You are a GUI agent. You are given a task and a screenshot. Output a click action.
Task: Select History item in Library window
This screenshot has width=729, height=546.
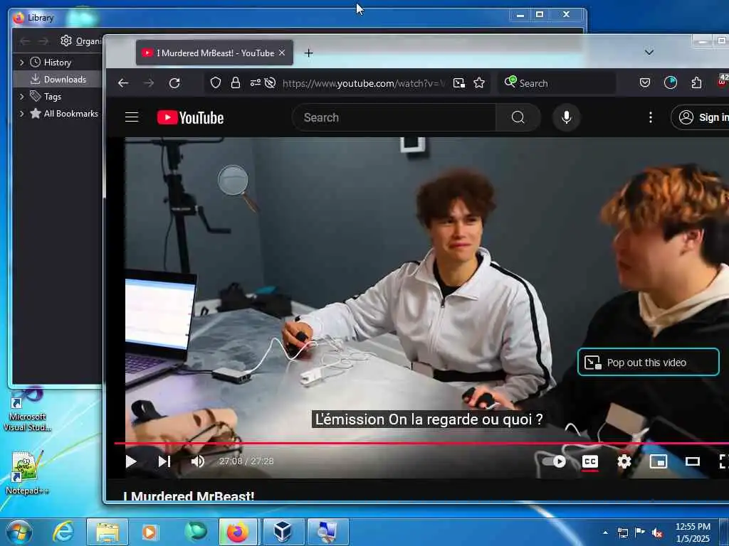click(x=57, y=63)
